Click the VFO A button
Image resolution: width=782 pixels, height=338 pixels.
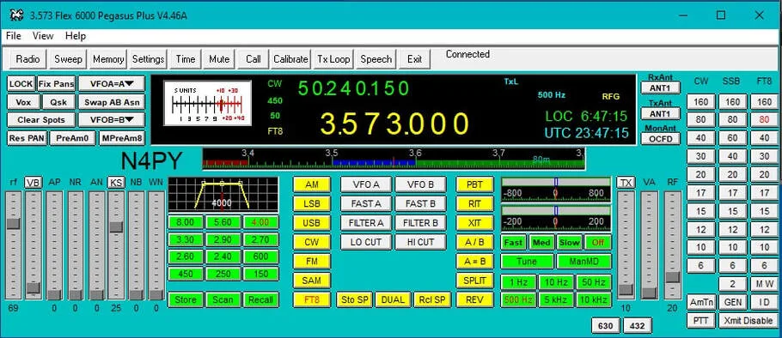(x=366, y=184)
